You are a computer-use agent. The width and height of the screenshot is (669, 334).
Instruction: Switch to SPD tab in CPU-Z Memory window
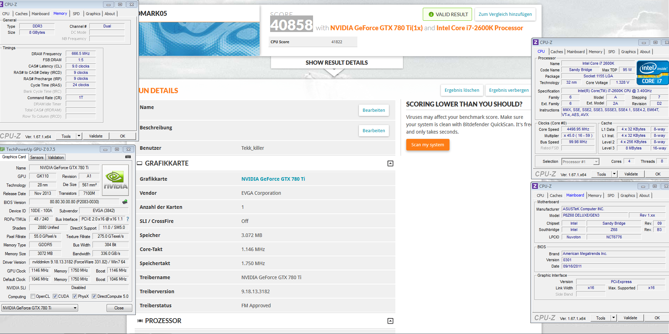(x=76, y=14)
